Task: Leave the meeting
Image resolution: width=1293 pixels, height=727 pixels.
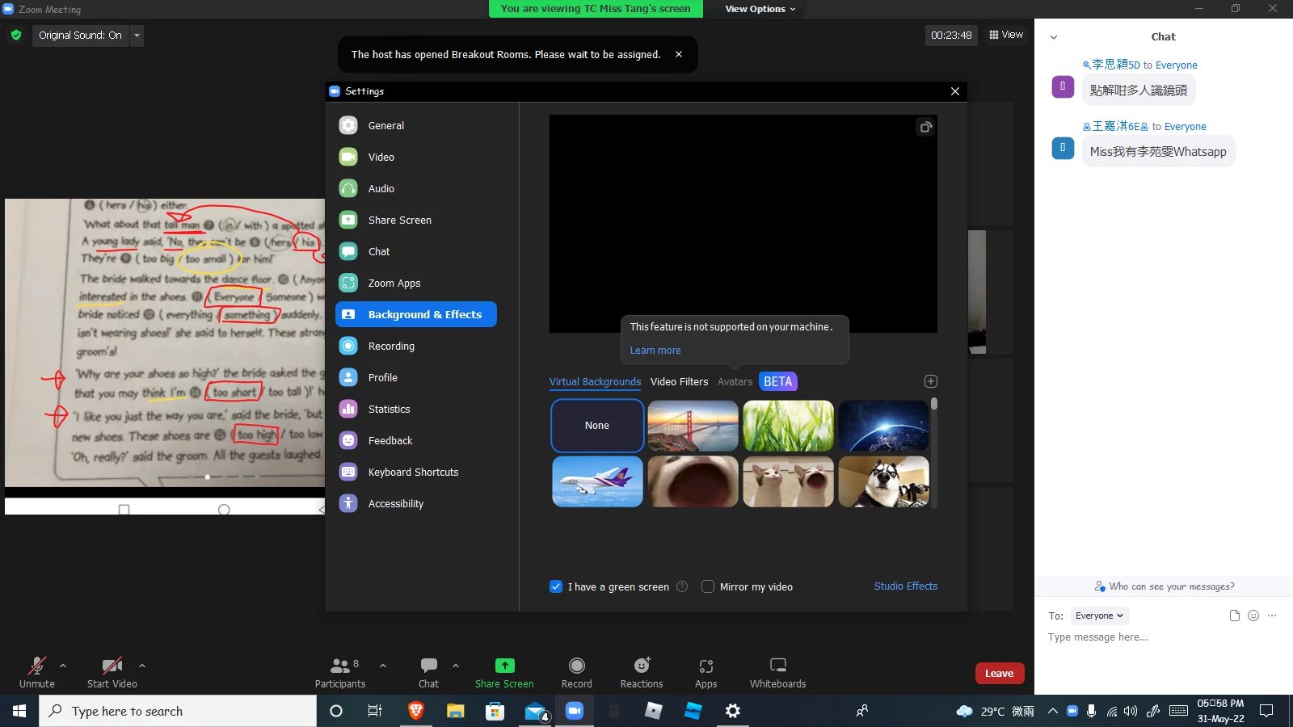Action: pyautogui.click(x=1000, y=674)
